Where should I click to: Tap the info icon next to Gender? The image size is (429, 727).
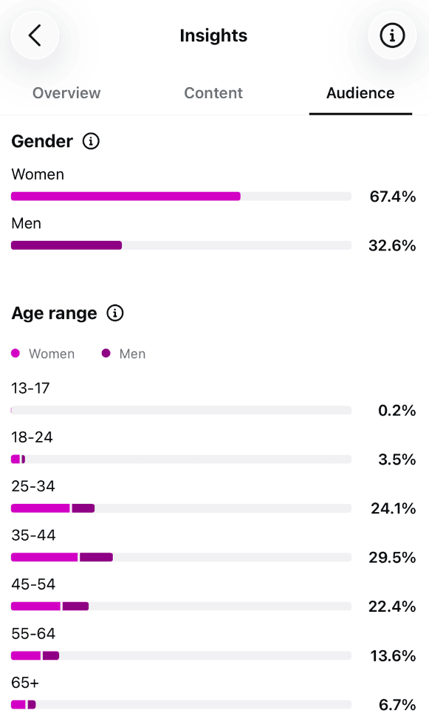[x=91, y=141]
